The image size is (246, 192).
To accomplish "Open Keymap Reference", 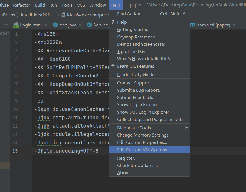I will click(x=149, y=37).
